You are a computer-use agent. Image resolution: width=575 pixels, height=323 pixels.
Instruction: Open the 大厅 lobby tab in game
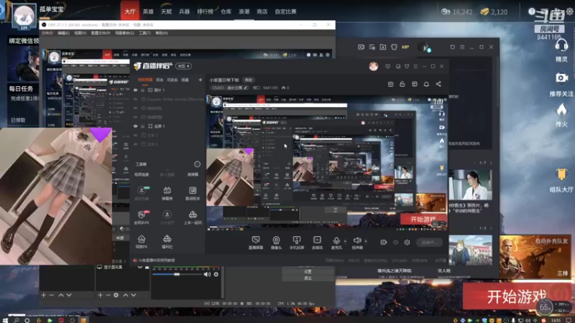(x=130, y=11)
